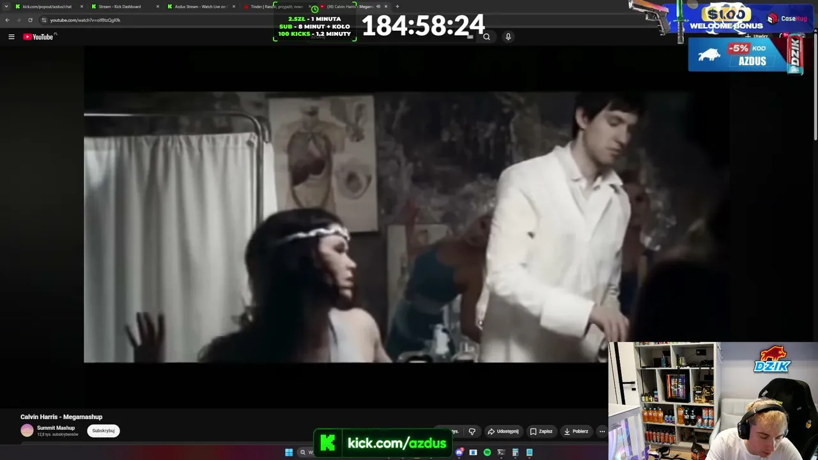This screenshot has height=460, width=818.
Task: Open the Notepad taskbar icon
Action: point(529,452)
